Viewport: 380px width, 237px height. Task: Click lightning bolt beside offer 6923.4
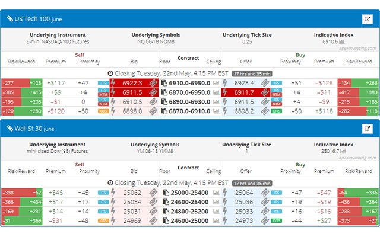tap(225, 83)
